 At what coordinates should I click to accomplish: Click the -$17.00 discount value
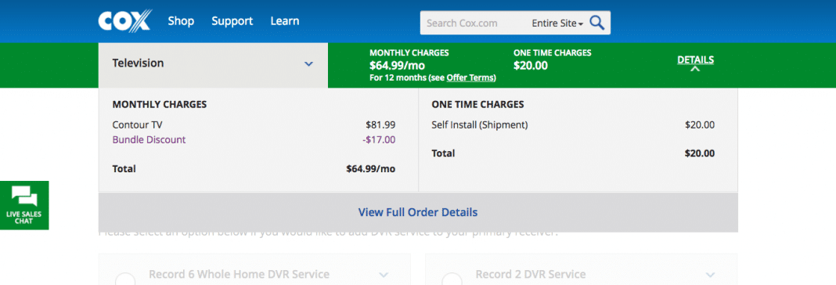[x=379, y=140]
